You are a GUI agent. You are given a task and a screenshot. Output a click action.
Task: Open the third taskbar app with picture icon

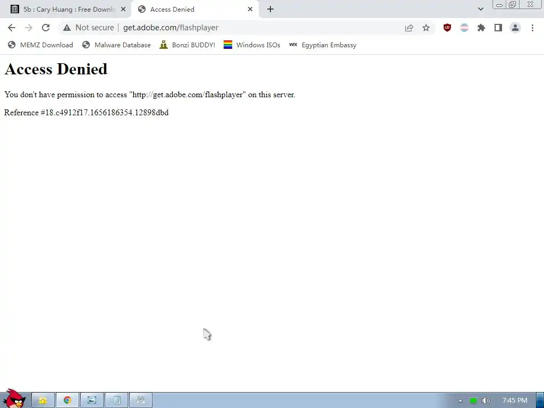coord(92,401)
